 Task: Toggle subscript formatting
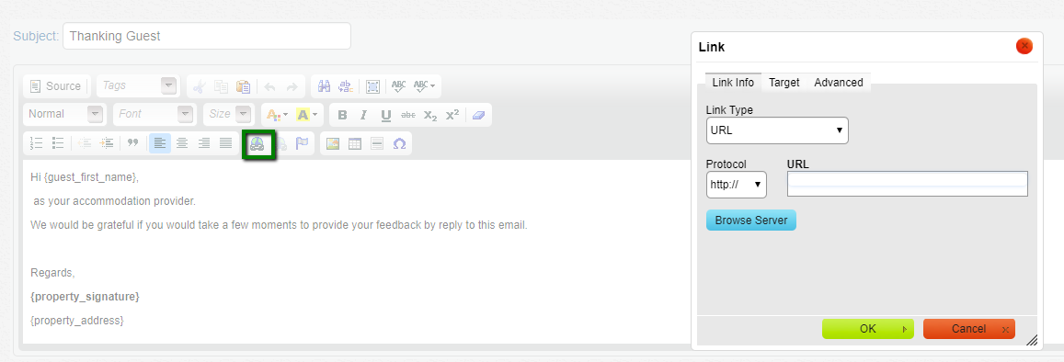(430, 115)
